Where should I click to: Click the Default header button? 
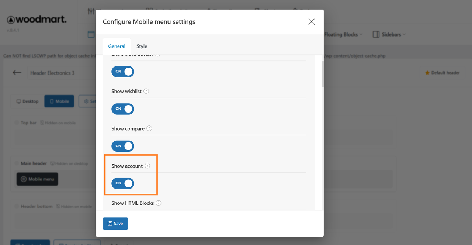(442, 73)
